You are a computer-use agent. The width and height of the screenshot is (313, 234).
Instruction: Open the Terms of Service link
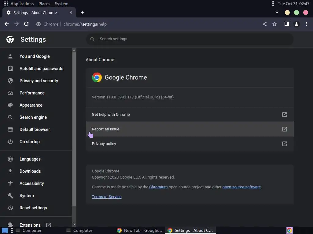[x=107, y=197]
